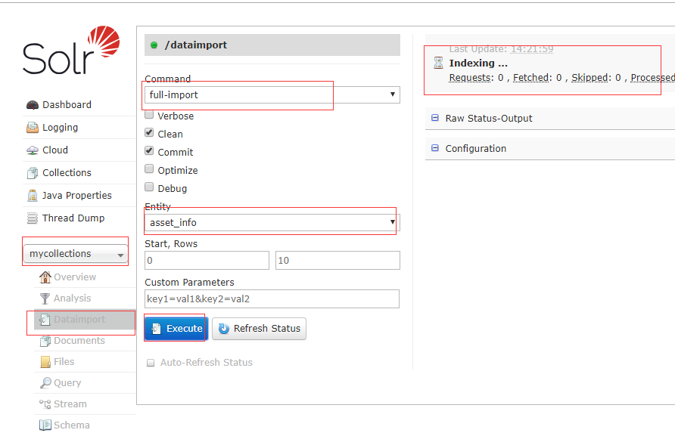Uncheck the Clean checkbox
Viewport: 675px width, 433px height.
coord(150,134)
